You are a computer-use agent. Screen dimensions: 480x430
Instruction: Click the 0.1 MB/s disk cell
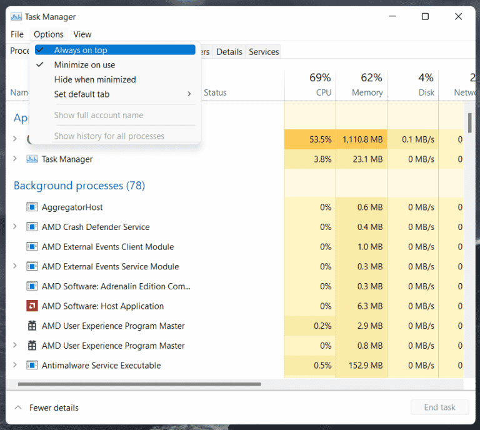point(413,139)
